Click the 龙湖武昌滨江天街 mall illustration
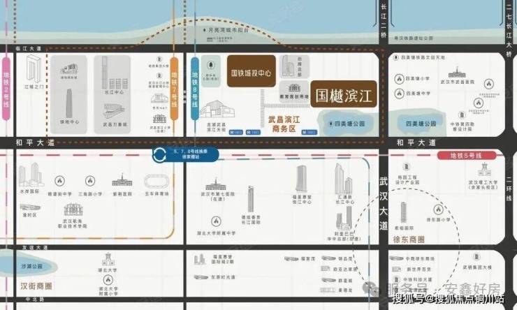Viewport: 517px width, 310px height. coord(217,110)
